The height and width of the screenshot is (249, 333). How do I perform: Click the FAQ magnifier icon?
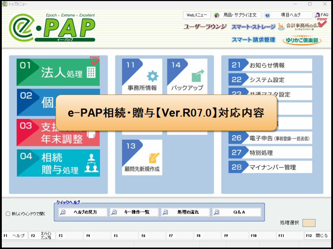[317, 15]
